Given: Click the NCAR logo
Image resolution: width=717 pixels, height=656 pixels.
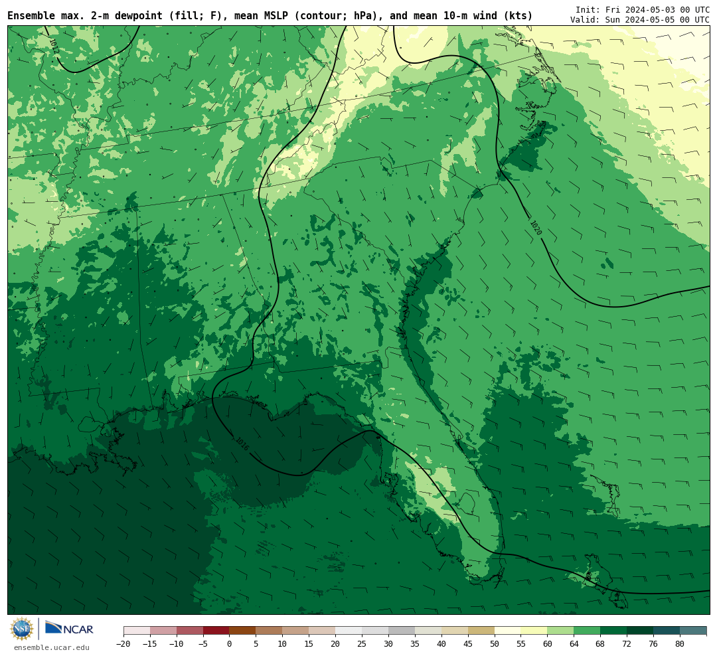Looking at the screenshot, I should pos(69,629).
